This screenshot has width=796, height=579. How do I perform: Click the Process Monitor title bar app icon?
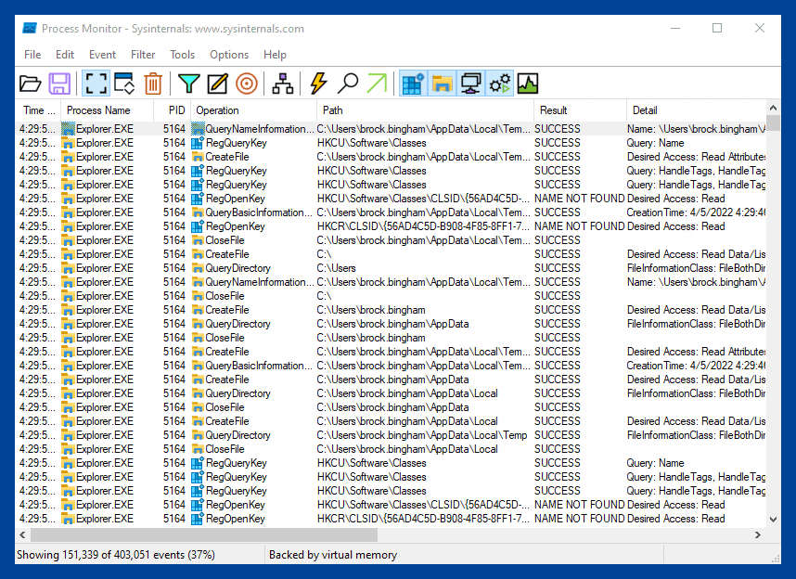click(x=30, y=29)
